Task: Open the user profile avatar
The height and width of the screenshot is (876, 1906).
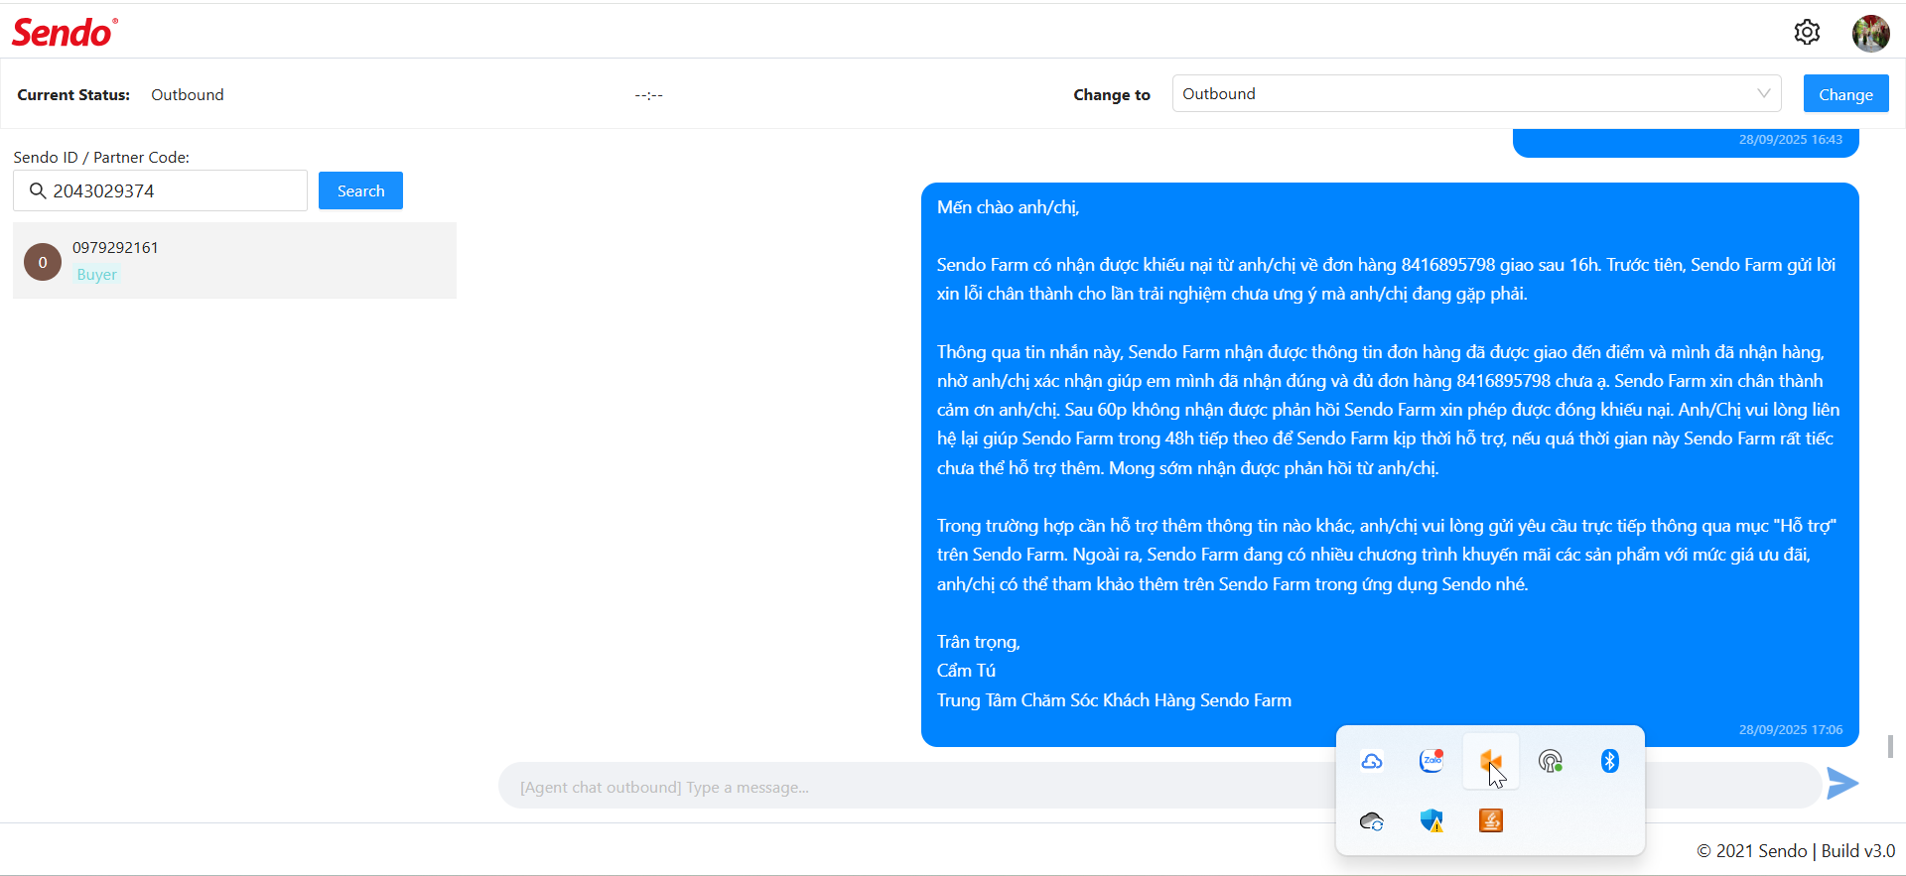Action: [x=1870, y=33]
